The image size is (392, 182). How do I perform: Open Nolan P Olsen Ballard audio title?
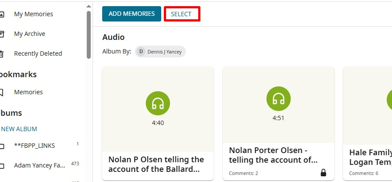tap(156, 164)
